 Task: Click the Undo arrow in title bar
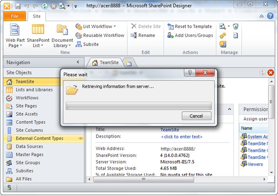pyautogui.click(x=26, y=6)
